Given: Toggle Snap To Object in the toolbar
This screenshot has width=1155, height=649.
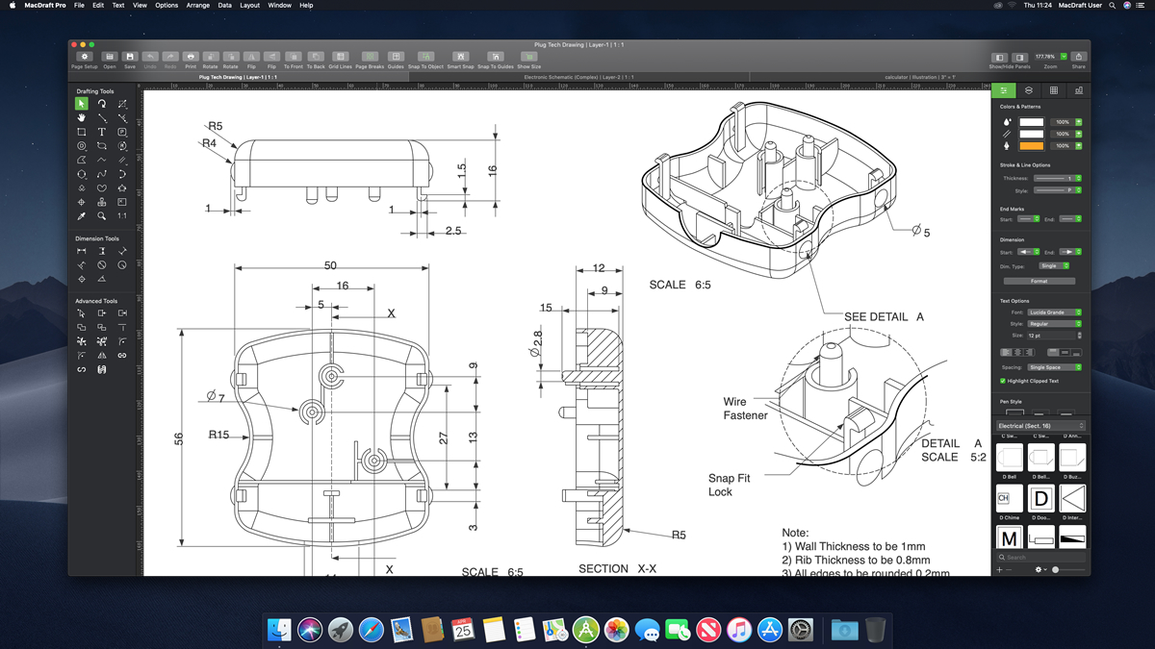Looking at the screenshot, I should point(426,57).
